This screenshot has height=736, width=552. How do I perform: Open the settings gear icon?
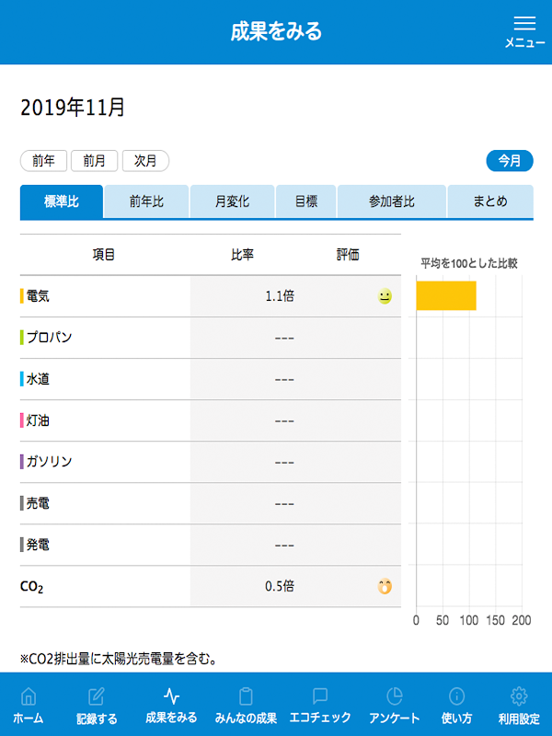point(519,696)
